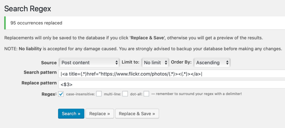Viewport: 285px width, 128px height.
Task: Open the Order By Ascending dropdown
Action: pos(212,62)
